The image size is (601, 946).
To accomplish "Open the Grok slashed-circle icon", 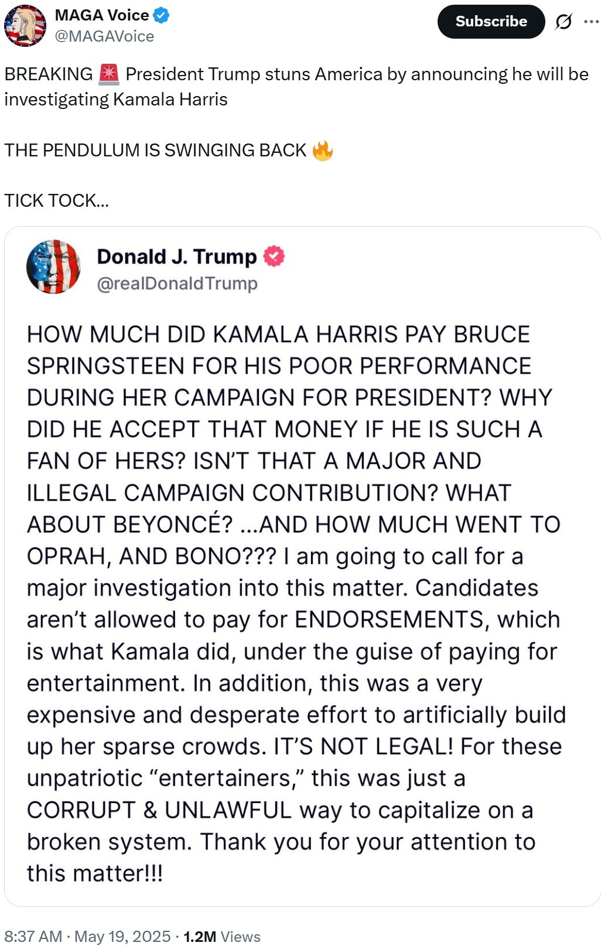I will tap(564, 22).
